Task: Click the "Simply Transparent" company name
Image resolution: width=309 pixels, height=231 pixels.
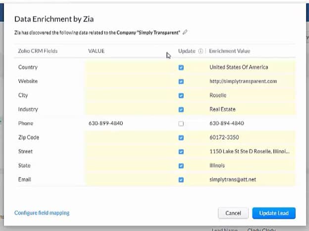Action: pyautogui.click(x=158, y=33)
